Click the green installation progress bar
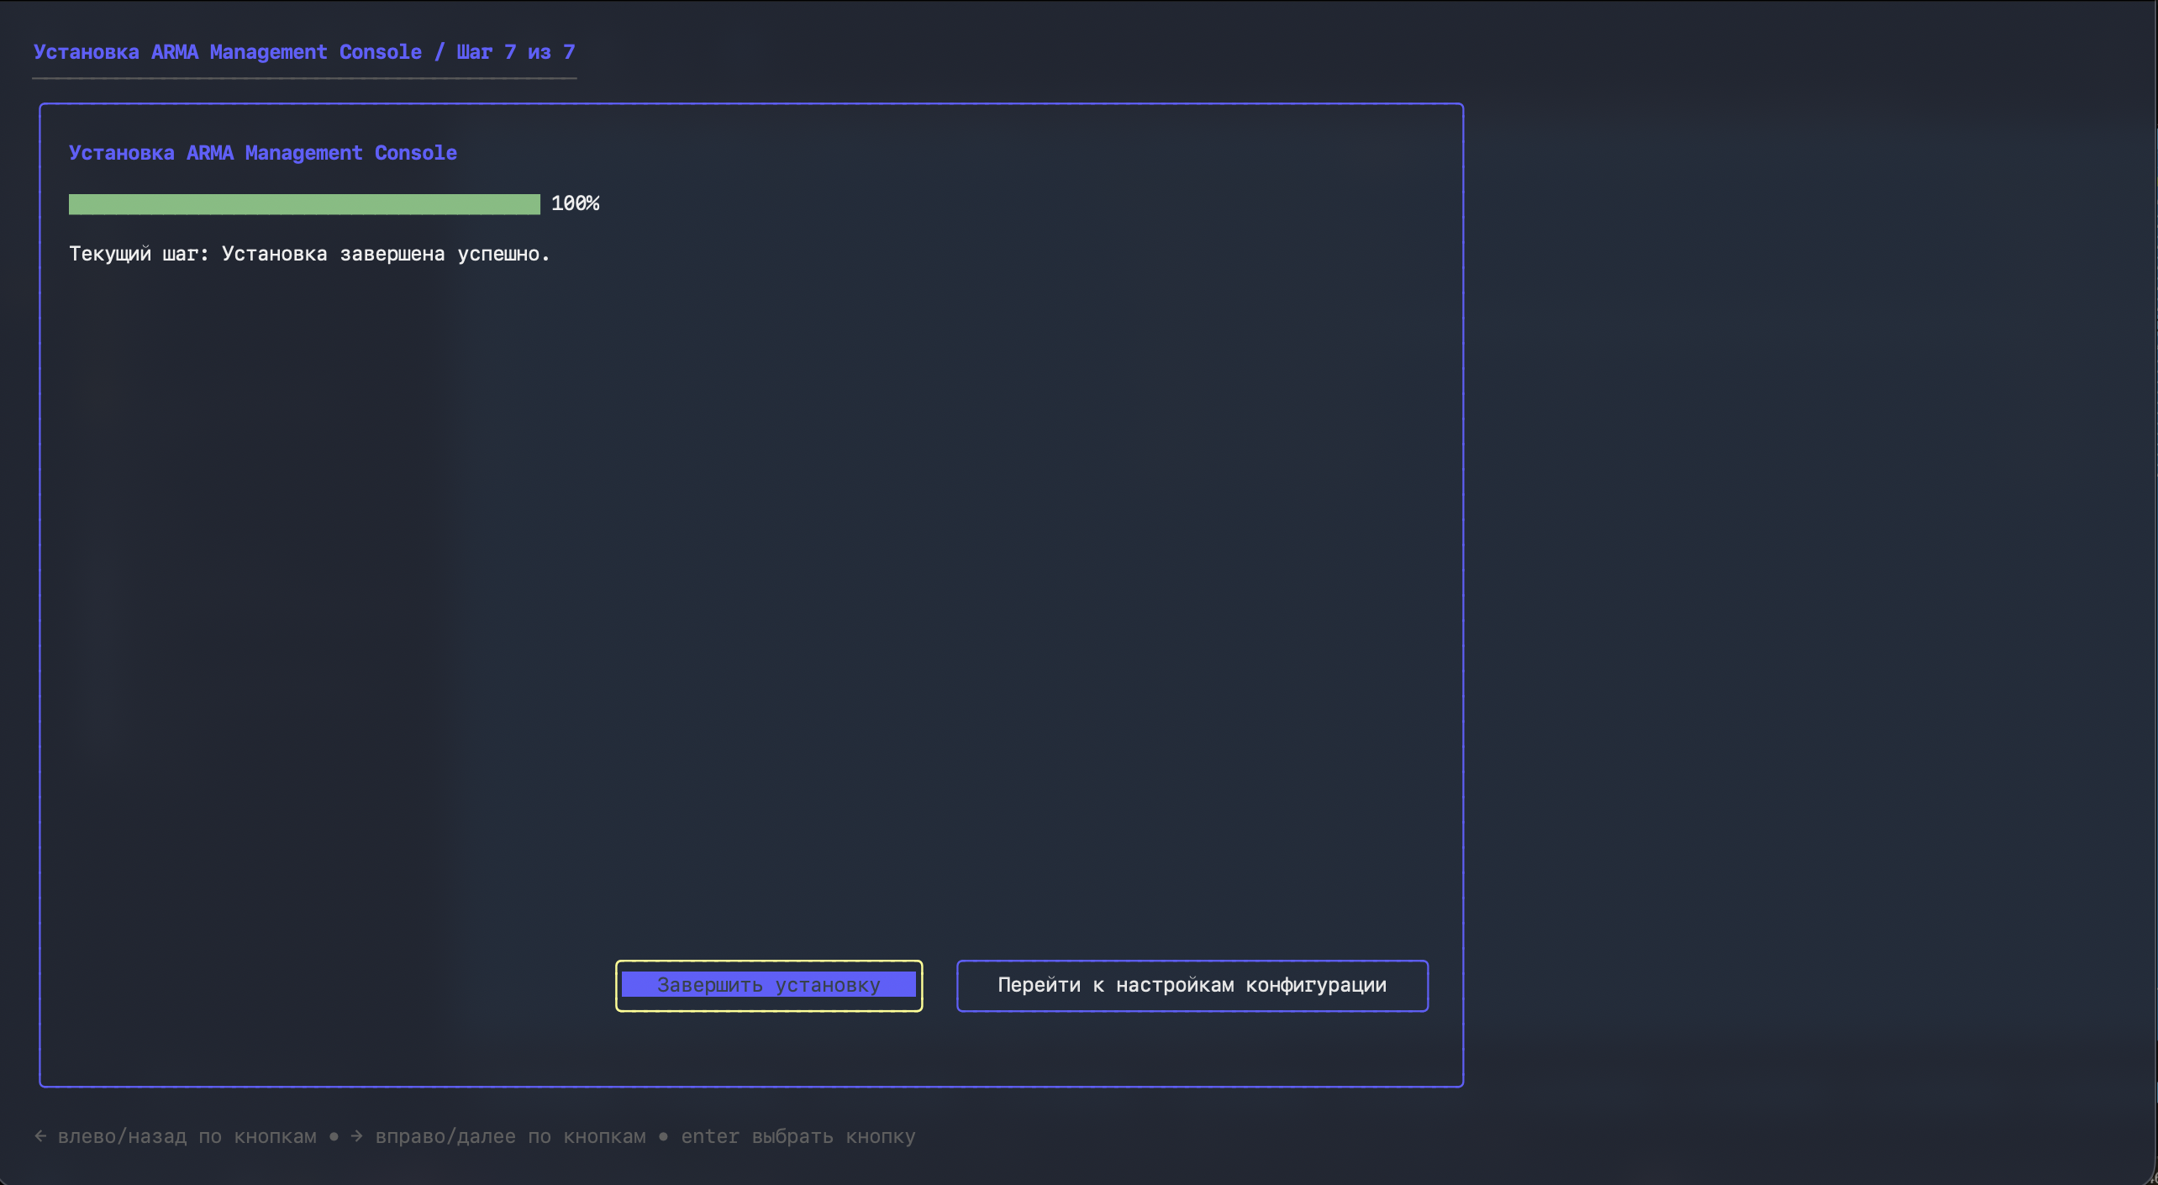 coord(304,204)
